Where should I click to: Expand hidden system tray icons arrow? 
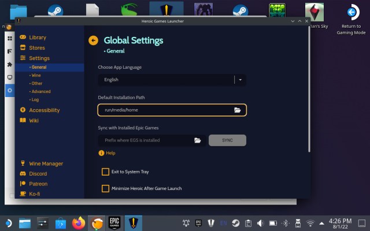321,223
